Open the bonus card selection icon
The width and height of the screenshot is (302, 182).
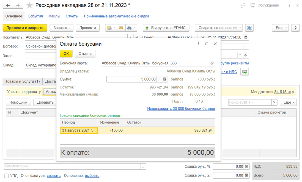212,63
